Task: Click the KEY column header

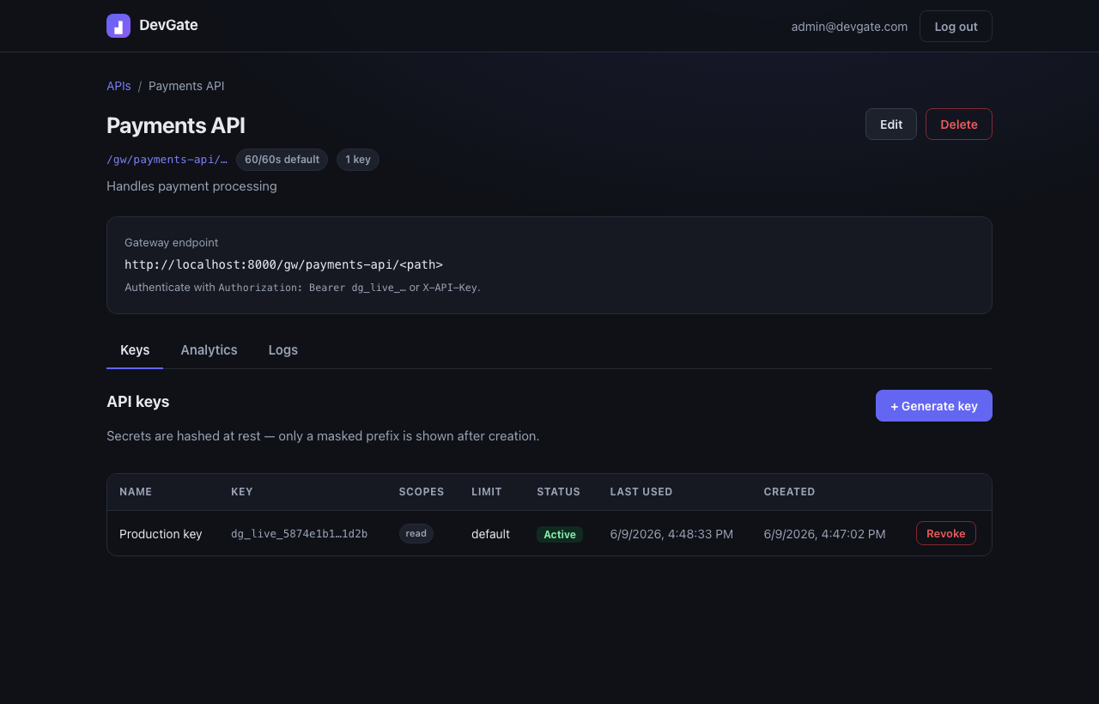Action: (242, 492)
